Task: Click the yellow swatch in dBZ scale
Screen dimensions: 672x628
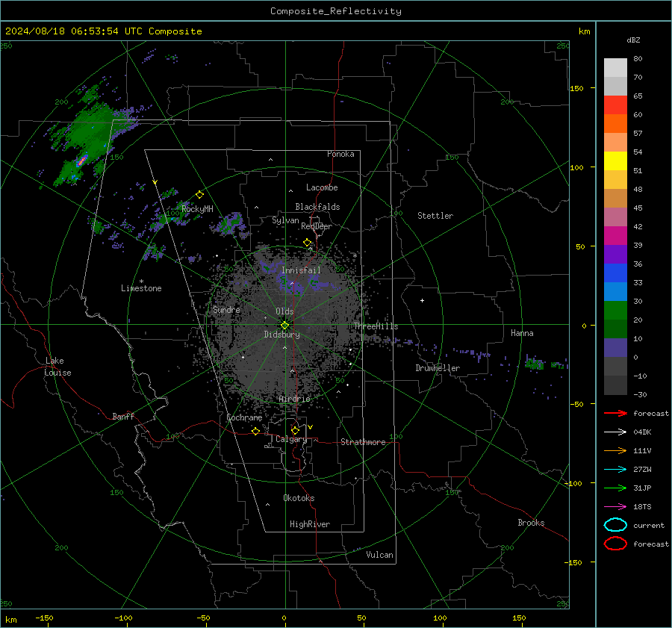Action: pyautogui.click(x=615, y=161)
